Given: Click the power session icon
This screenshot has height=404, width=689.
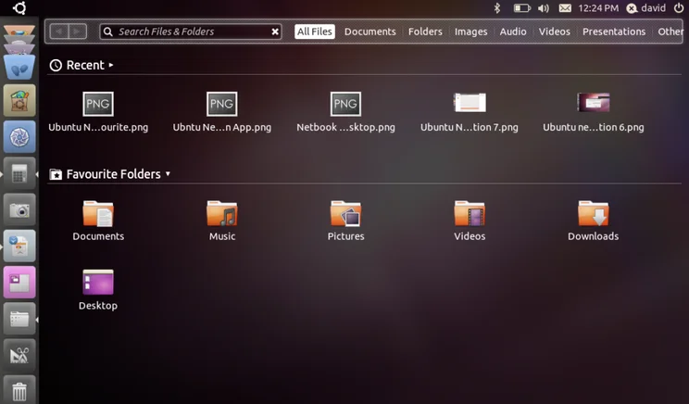Looking at the screenshot, I should [679, 8].
